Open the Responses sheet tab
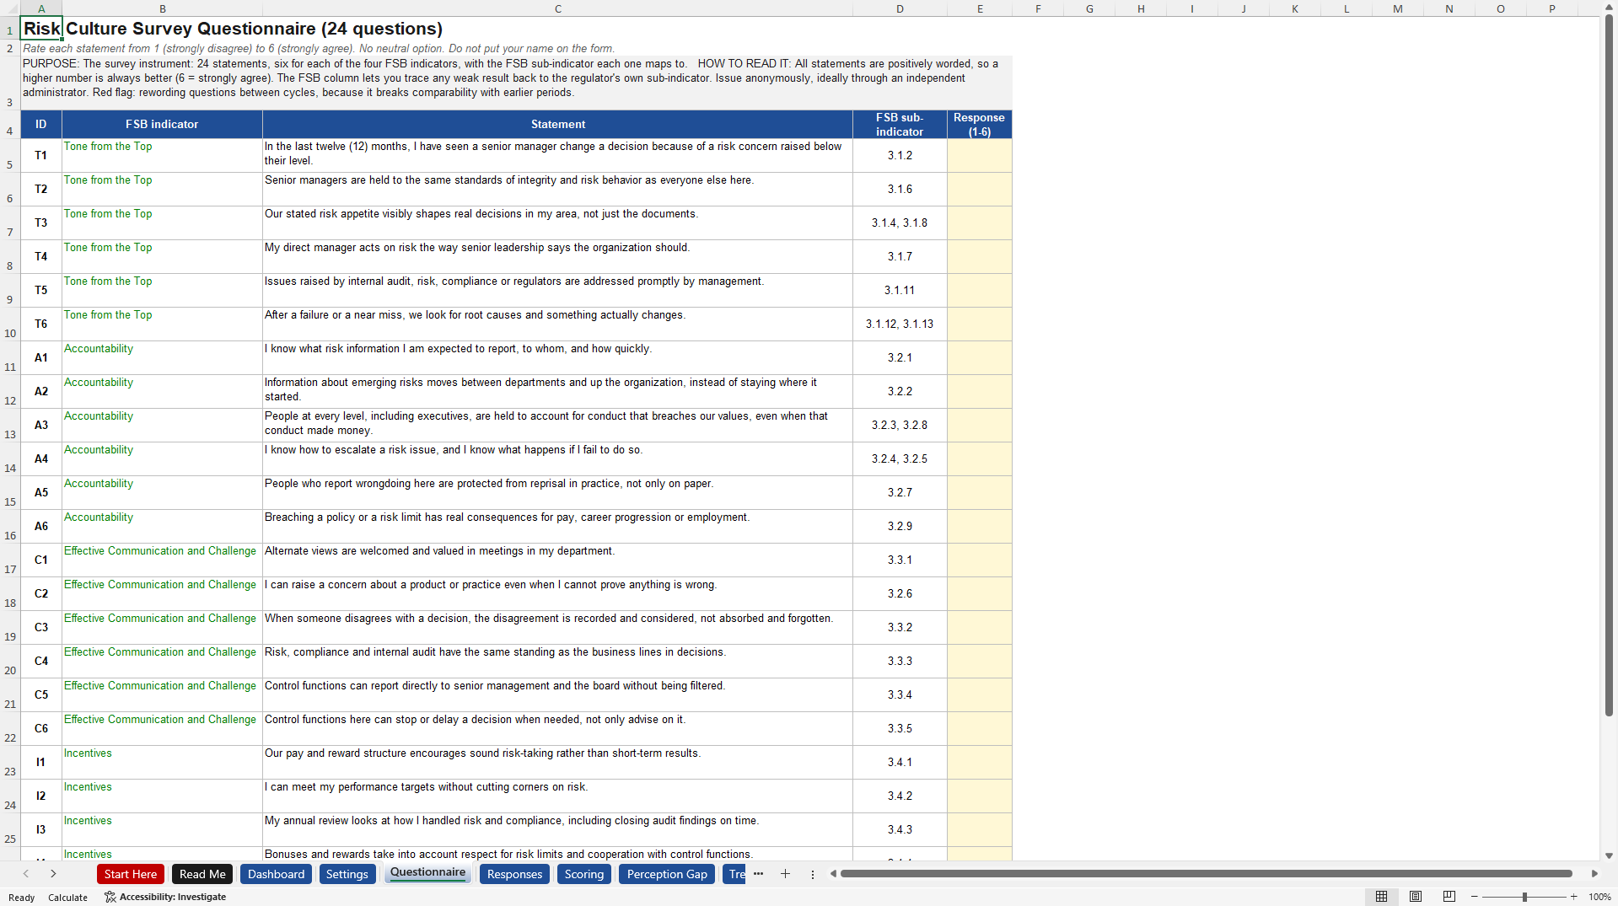 [514, 874]
